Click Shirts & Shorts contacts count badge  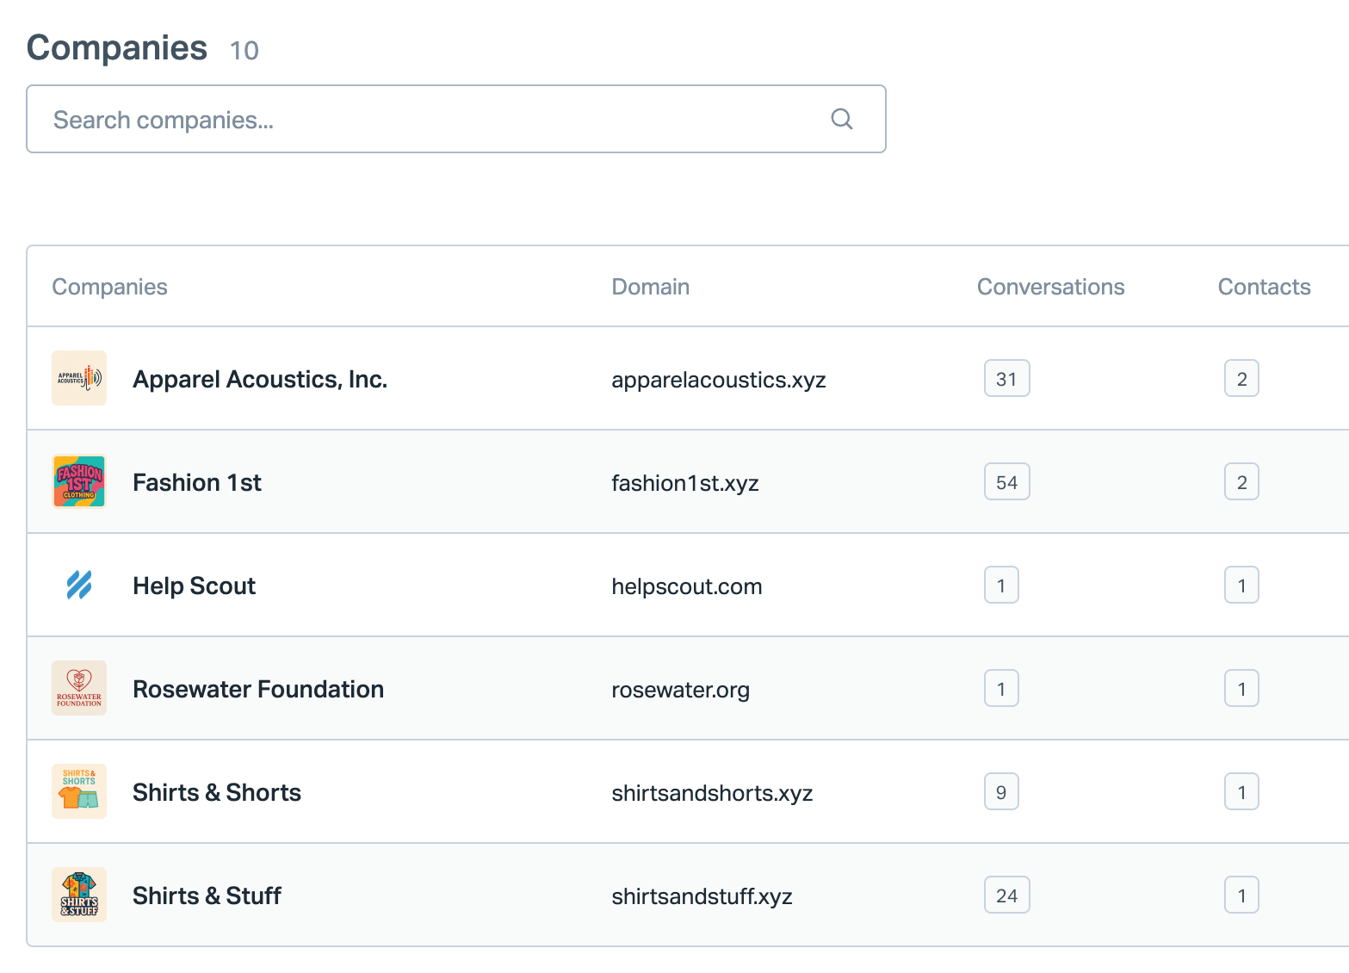[1241, 791]
